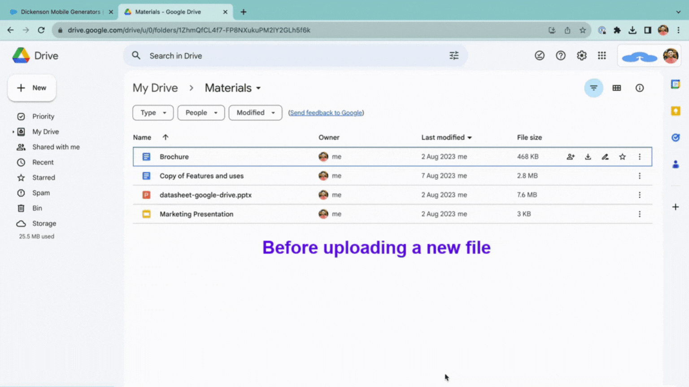
Task: Open the Send feedback to Google link
Action: click(326, 112)
